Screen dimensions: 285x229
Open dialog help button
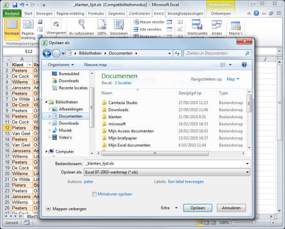coord(244,65)
